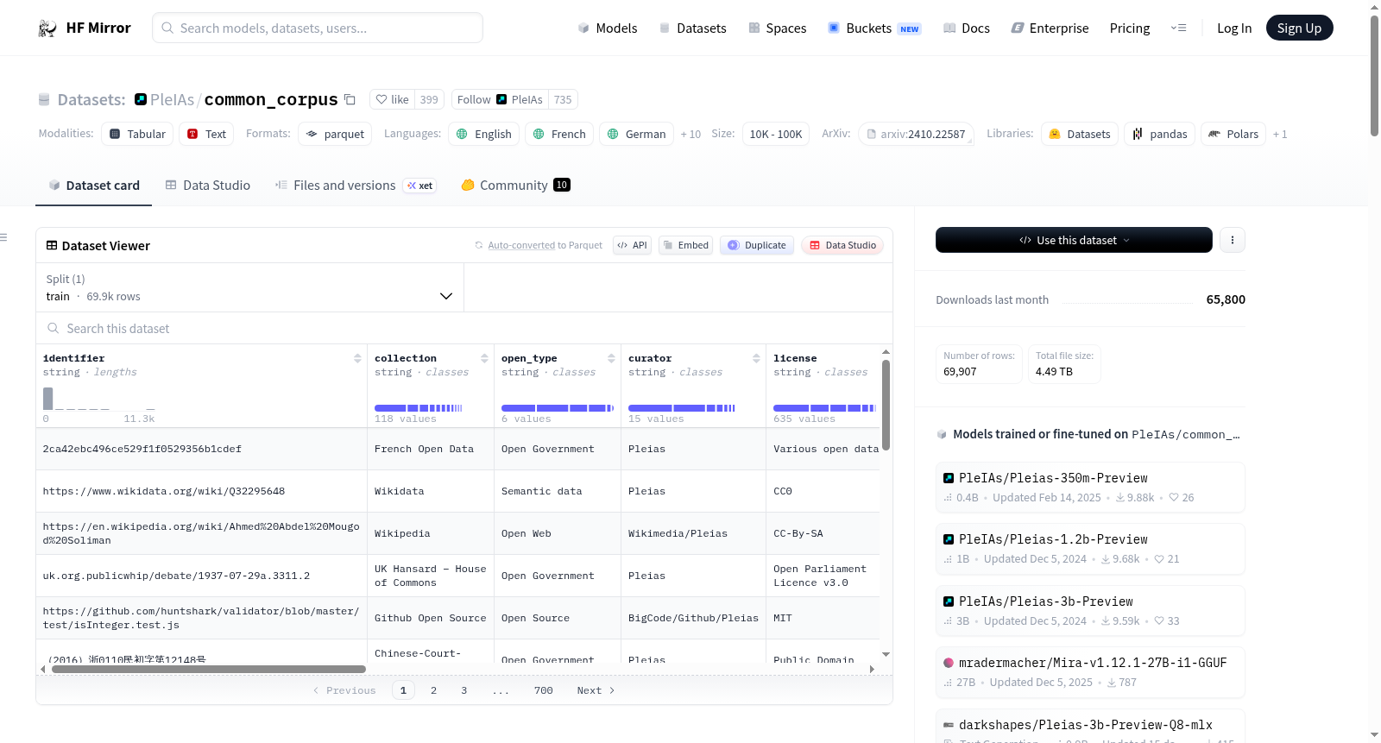Click the table horizontal scrollbar thumb
This screenshot has width=1381, height=743.
(209, 669)
